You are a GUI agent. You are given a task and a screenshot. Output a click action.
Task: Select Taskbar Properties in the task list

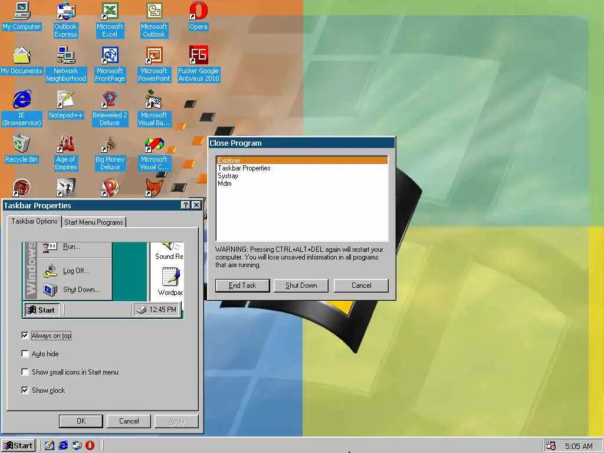coord(302,168)
